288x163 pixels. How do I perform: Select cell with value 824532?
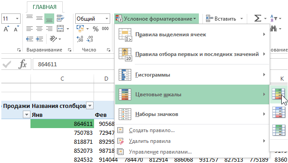pyautogui.click(x=62, y=159)
